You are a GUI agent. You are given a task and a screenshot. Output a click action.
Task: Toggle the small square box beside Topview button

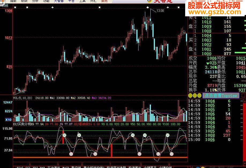tap(243, 96)
